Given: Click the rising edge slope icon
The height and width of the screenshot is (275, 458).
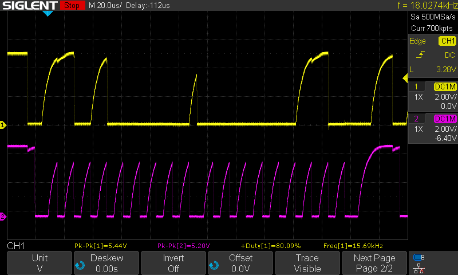Looking at the screenshot, I should tap(420, 54).
